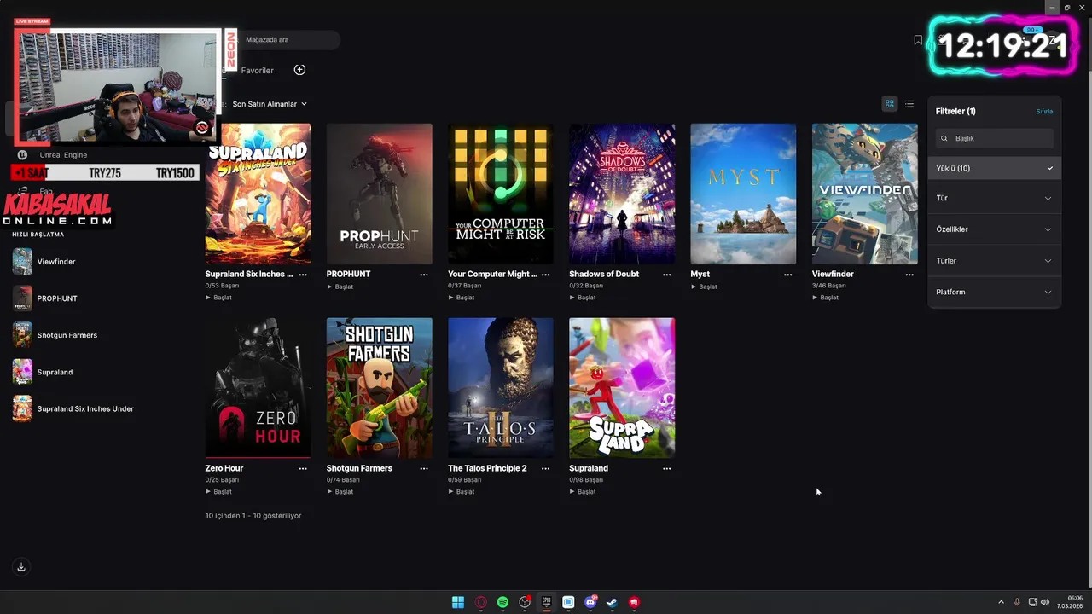Viewport: 1092px width, 614px height.
Task: Open Shadows of Doubt cover thumbnail
Action: [622, 194]
